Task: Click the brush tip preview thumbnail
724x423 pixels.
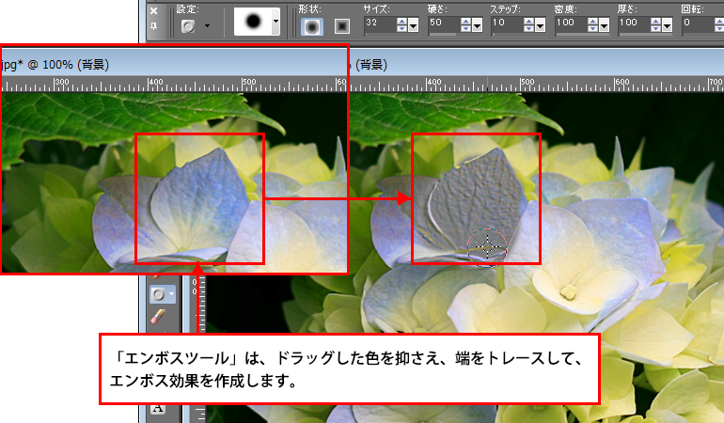Action: (253, 22)
